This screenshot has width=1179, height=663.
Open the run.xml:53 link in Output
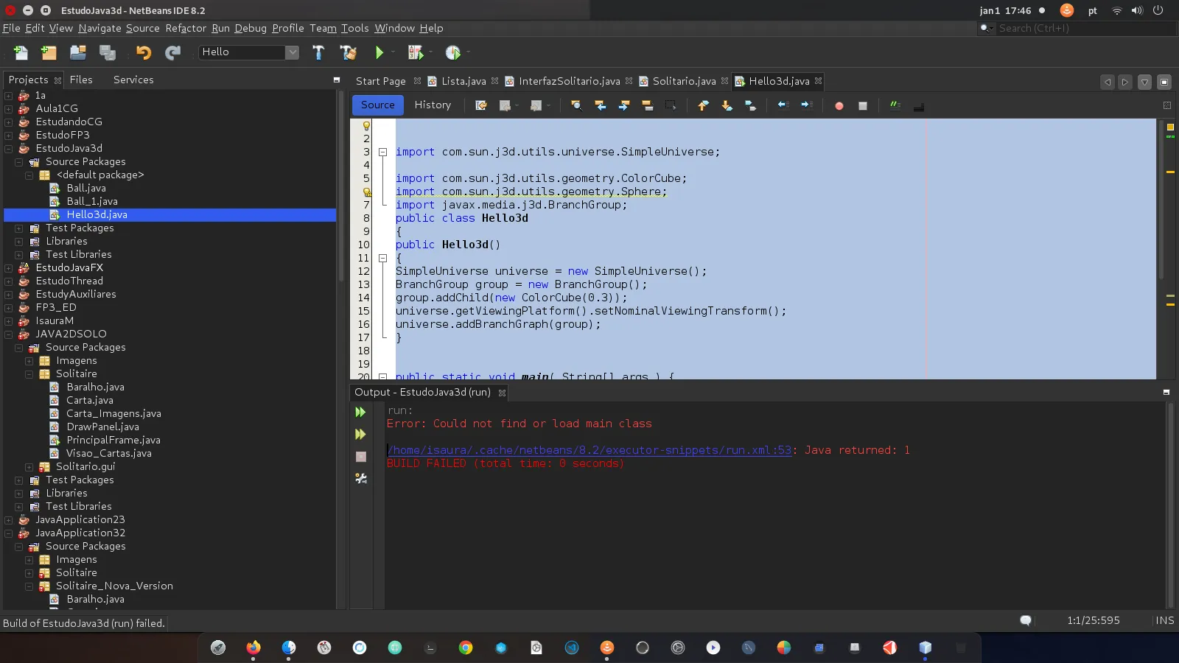click(x=589, y=450)
